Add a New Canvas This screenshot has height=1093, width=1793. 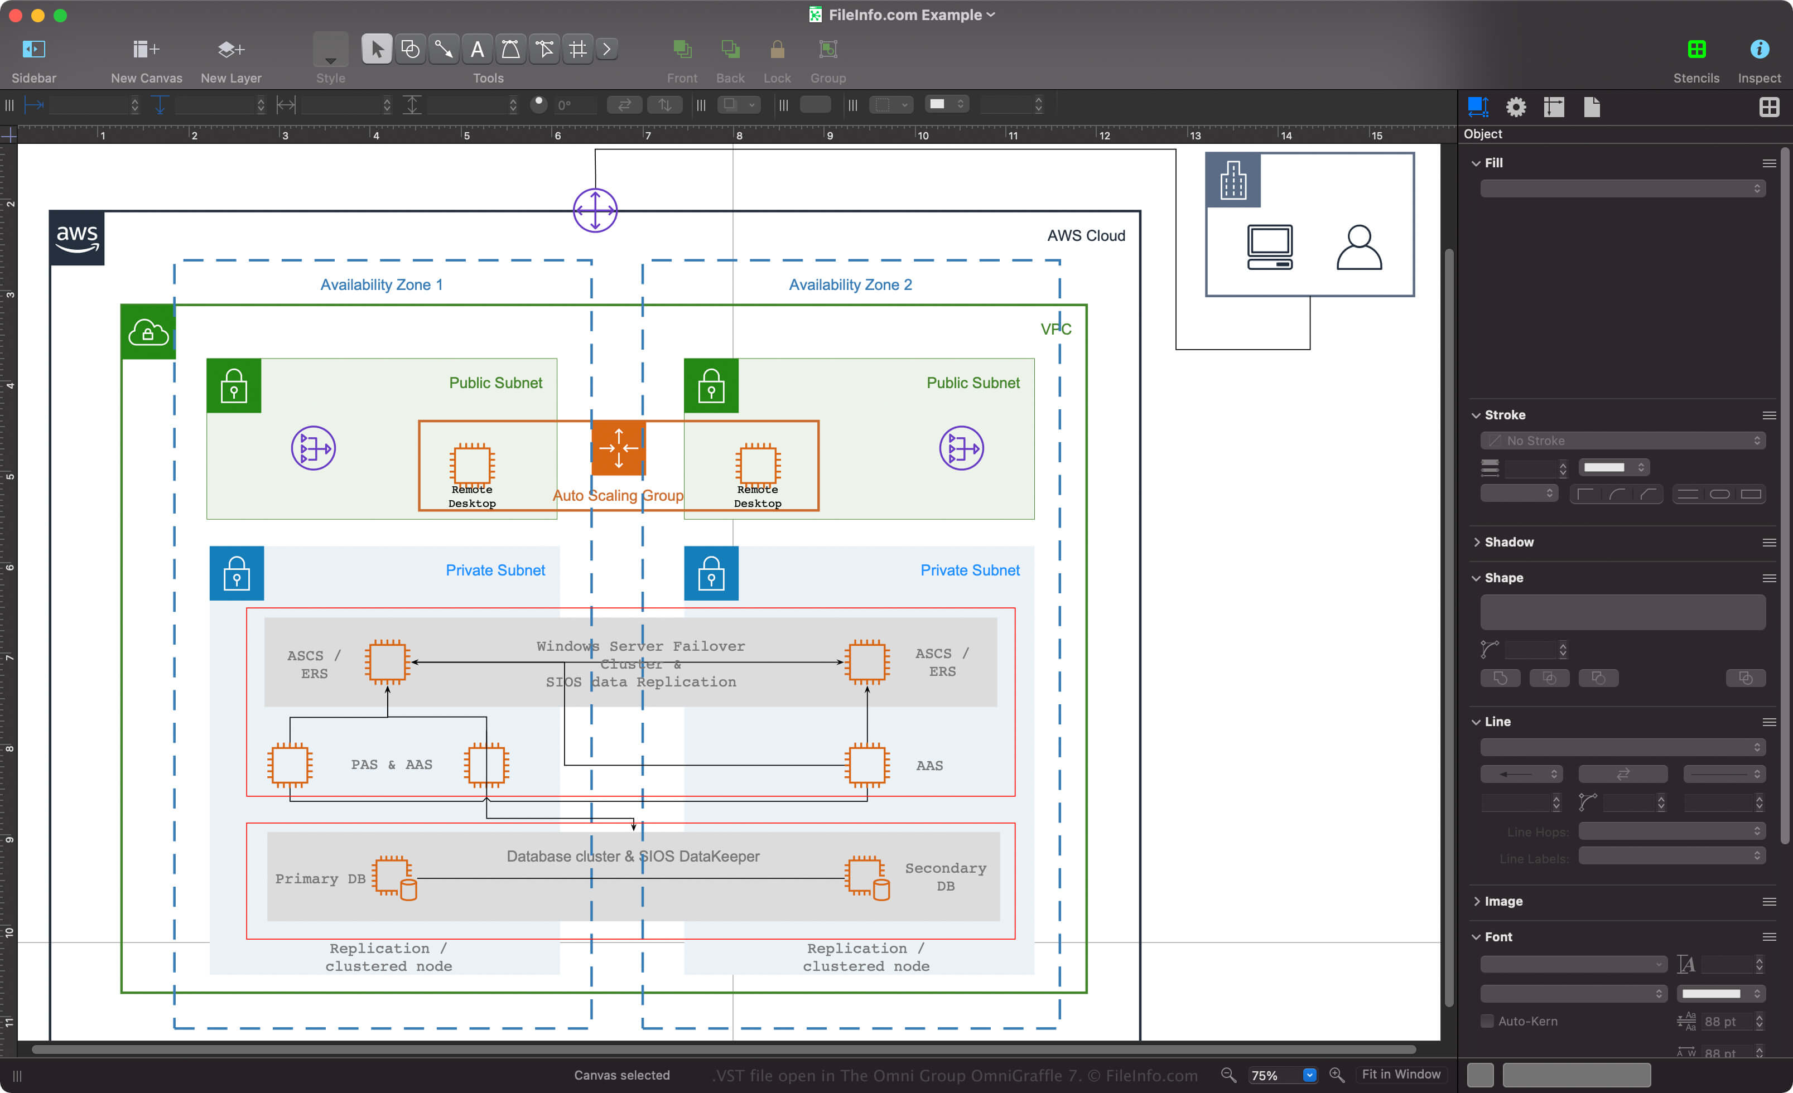[x=146, y=50]
